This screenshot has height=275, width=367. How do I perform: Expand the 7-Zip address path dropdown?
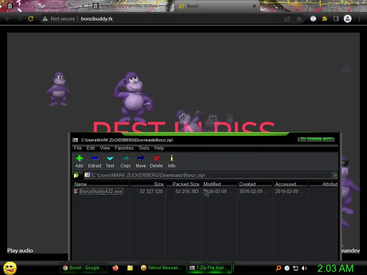(x=335, y=175)
